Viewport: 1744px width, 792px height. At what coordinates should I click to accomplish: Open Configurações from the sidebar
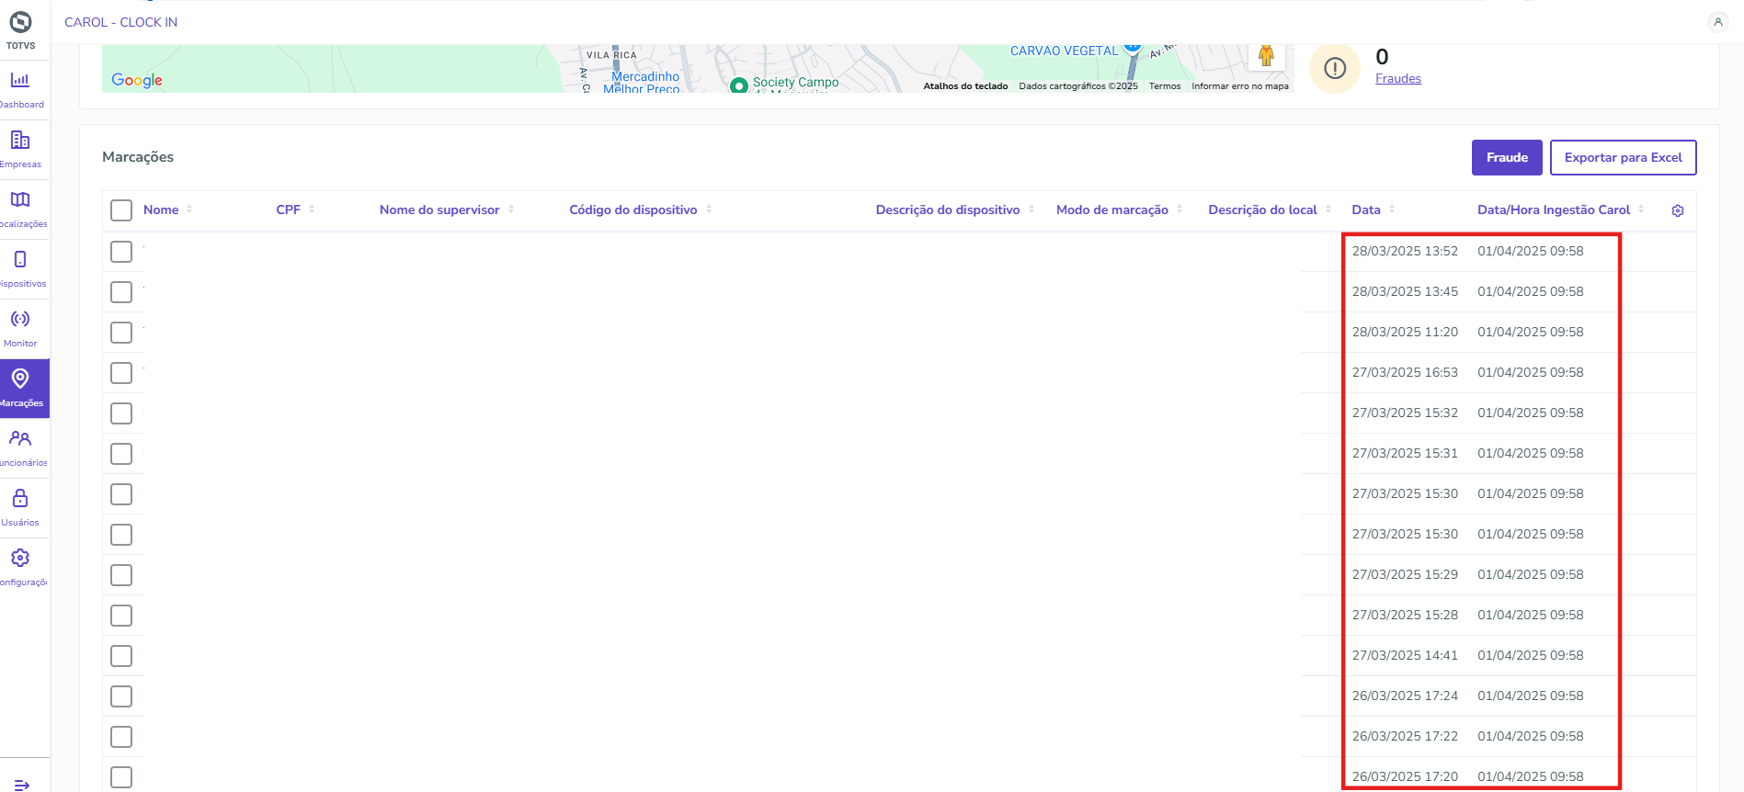pyautogui.click(x=20, y=568)
